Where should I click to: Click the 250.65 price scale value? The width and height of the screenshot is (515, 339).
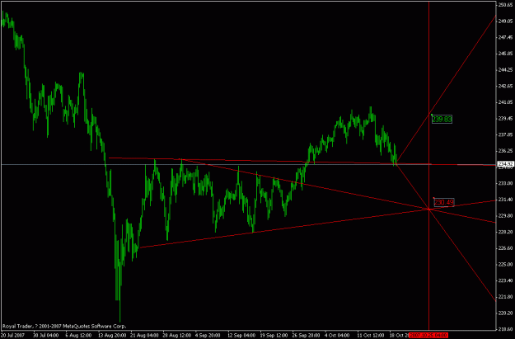pos(506,5)
